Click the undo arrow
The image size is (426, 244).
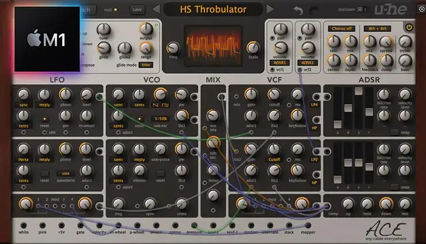tap(298, 10)
